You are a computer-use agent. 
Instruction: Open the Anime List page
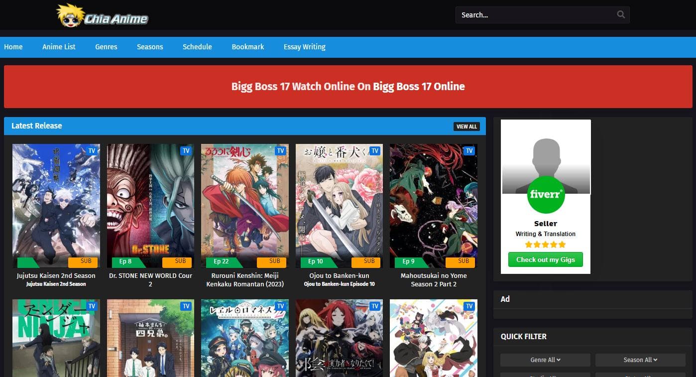coord(59,47)
